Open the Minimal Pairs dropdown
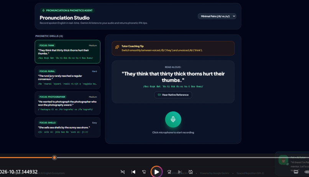309x177 pixels. [217, 16]
